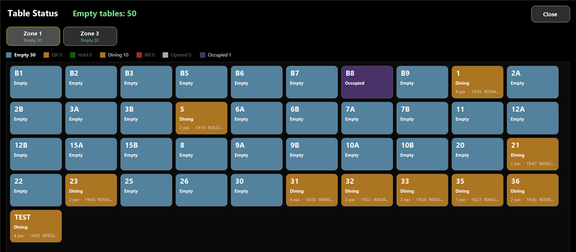
Task: Pick table 10B
Action: tap(422, 154)
